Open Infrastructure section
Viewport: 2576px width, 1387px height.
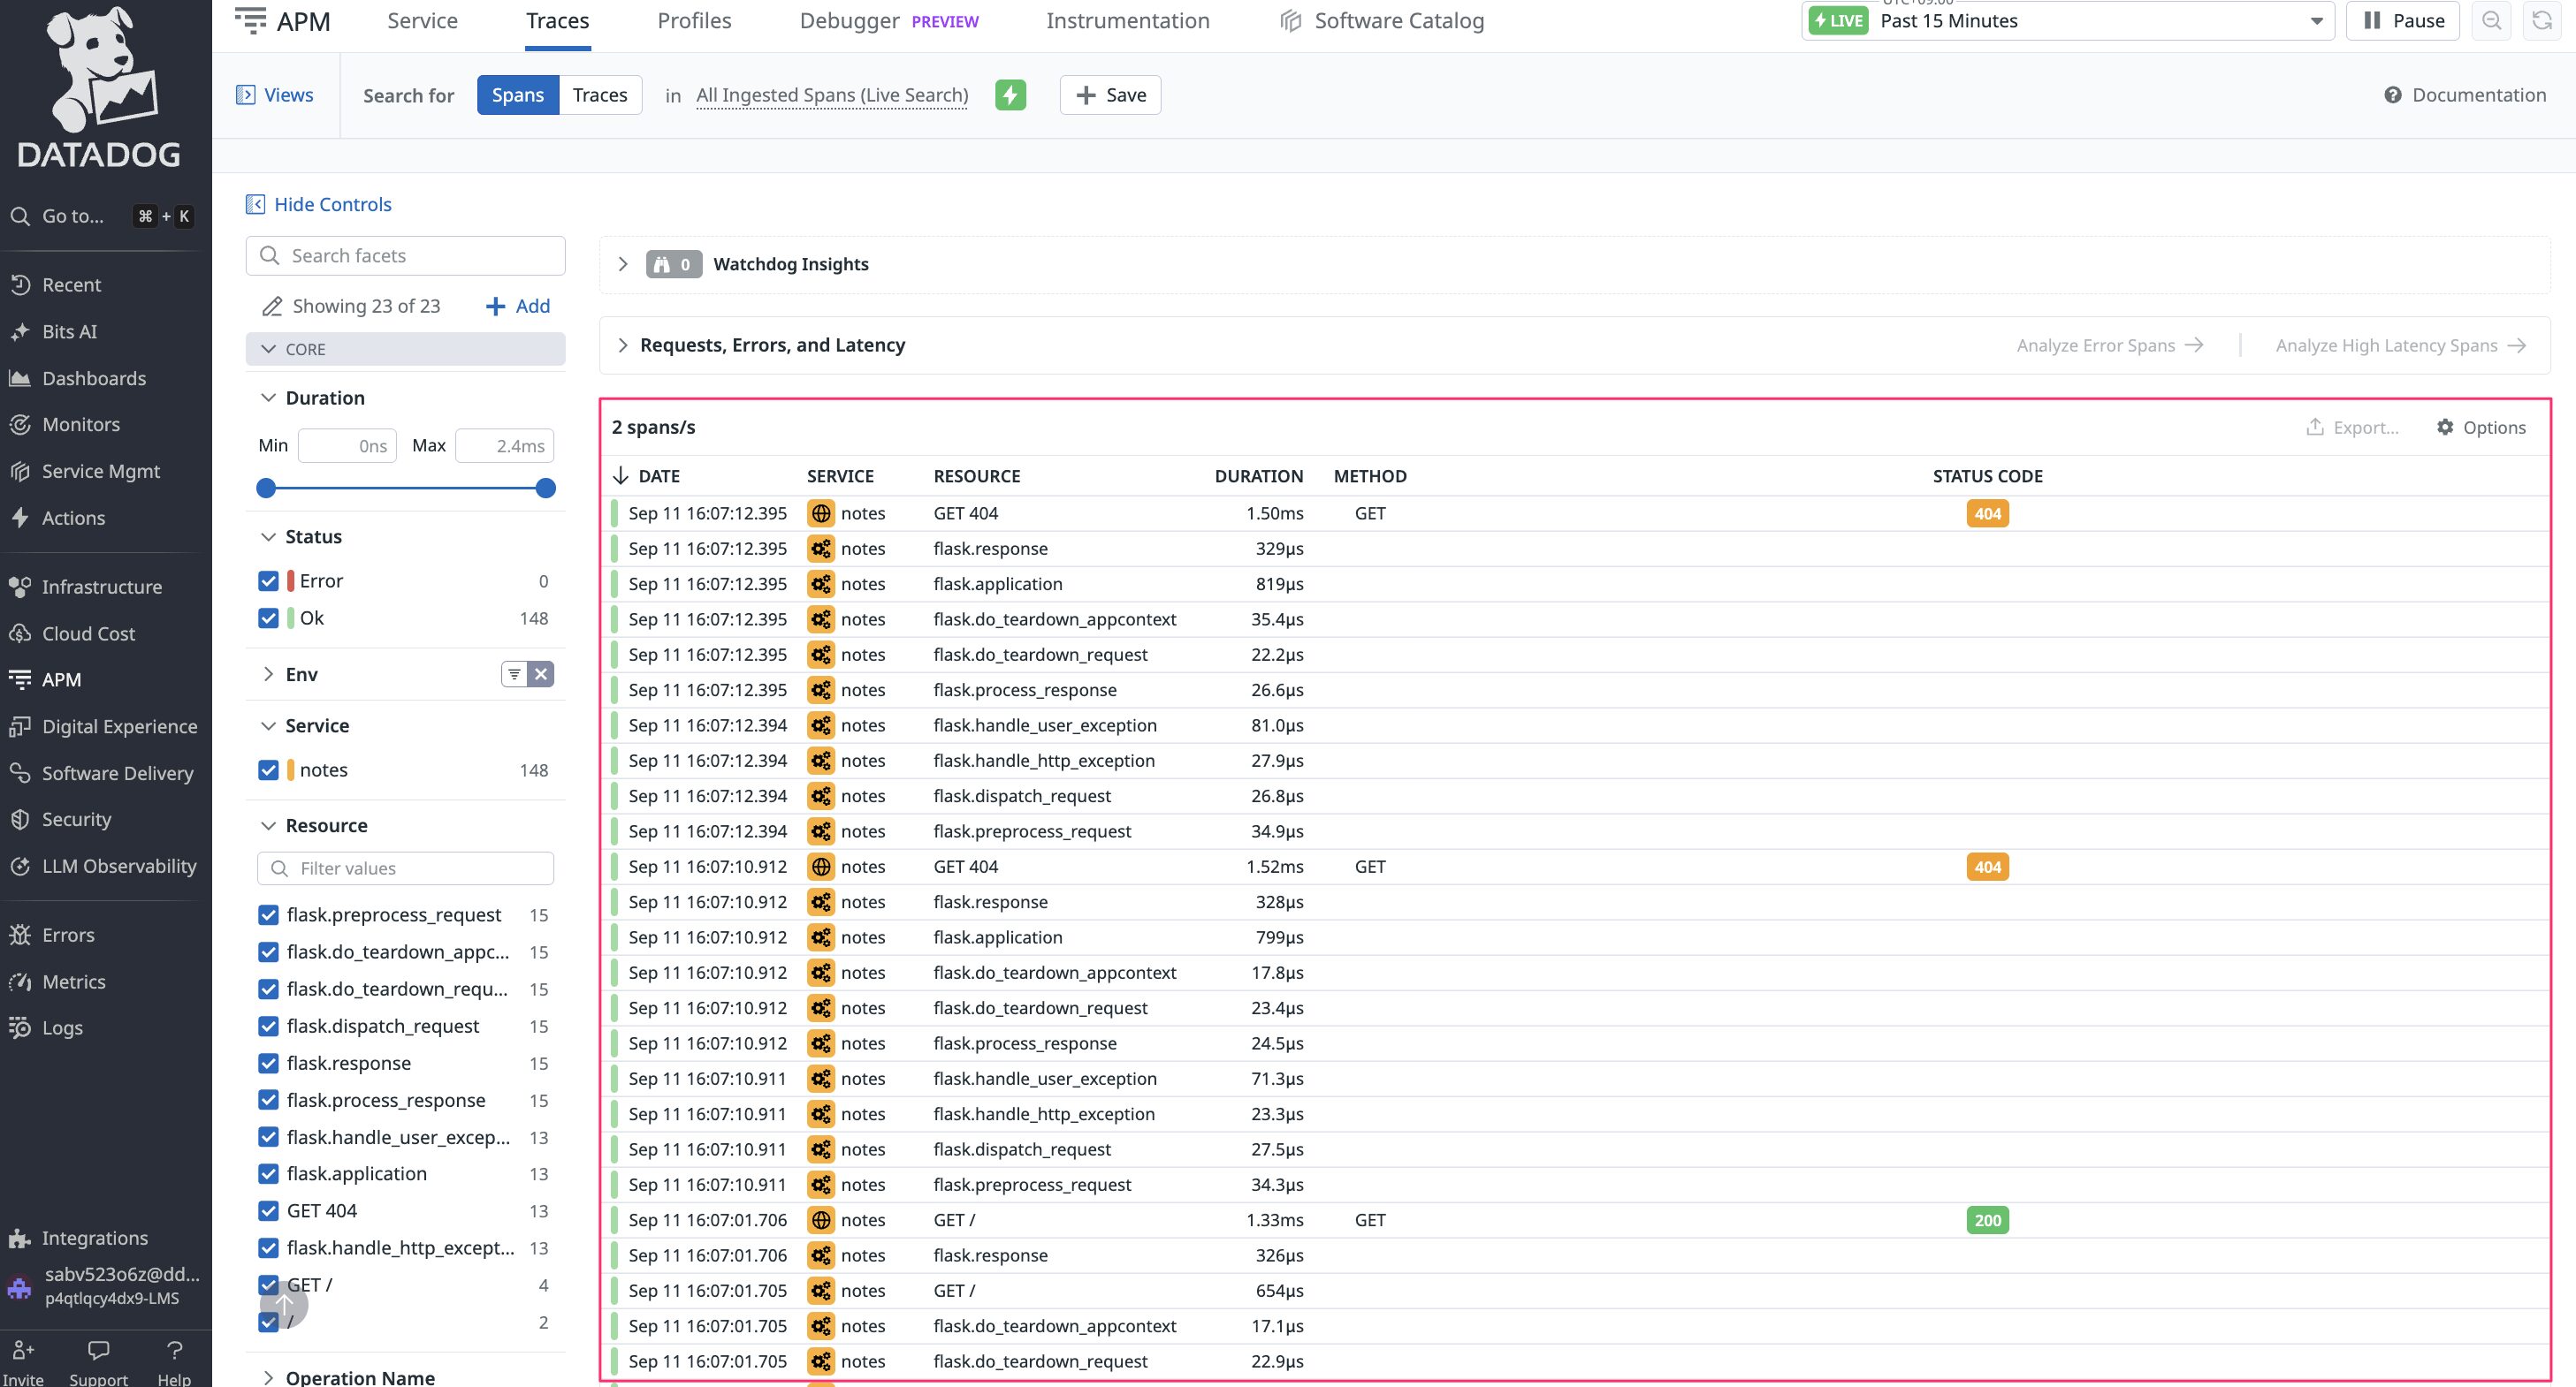101,587
